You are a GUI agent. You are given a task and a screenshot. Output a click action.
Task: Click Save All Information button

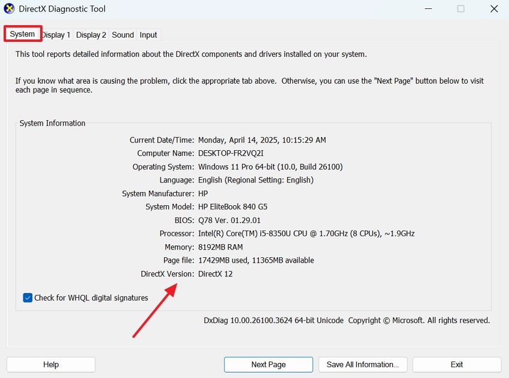[x=363, y=364]
